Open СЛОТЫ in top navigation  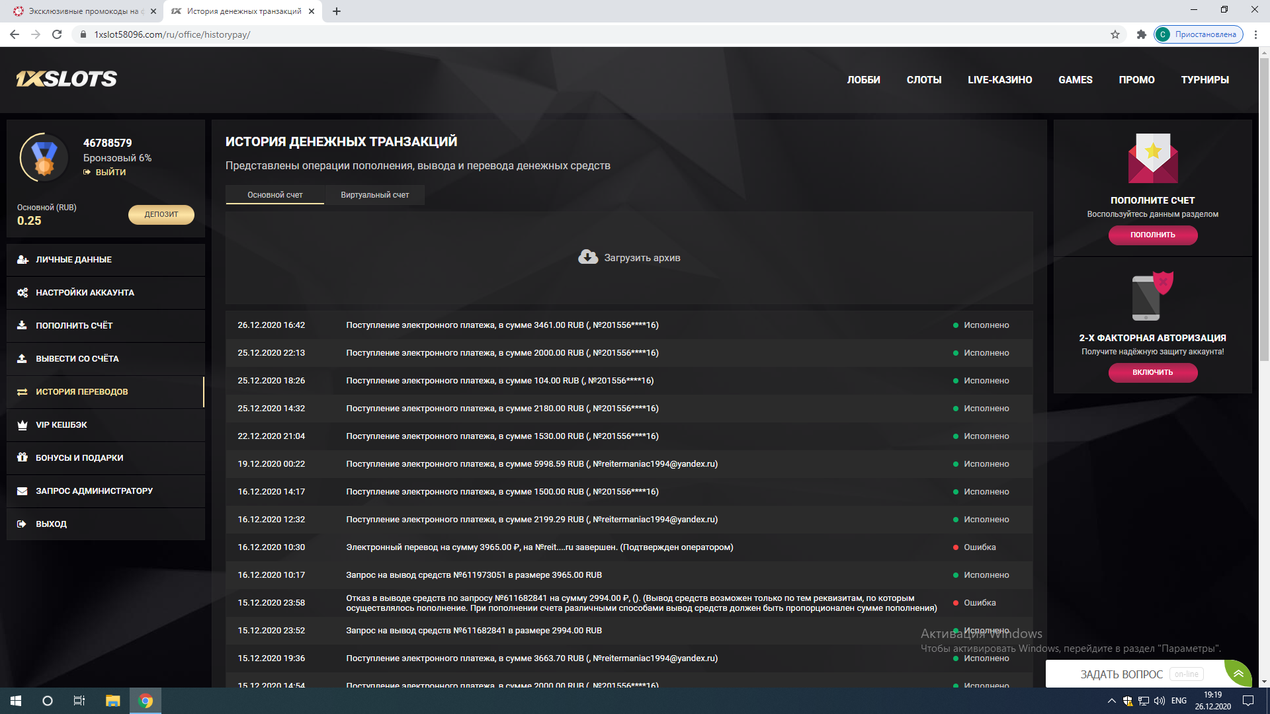923,80
